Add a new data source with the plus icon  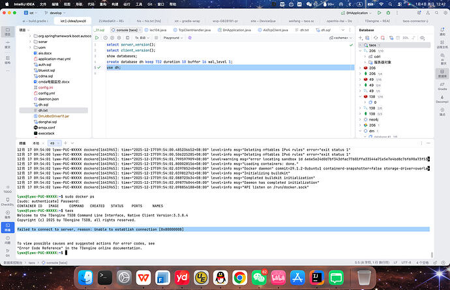[361, 38]
